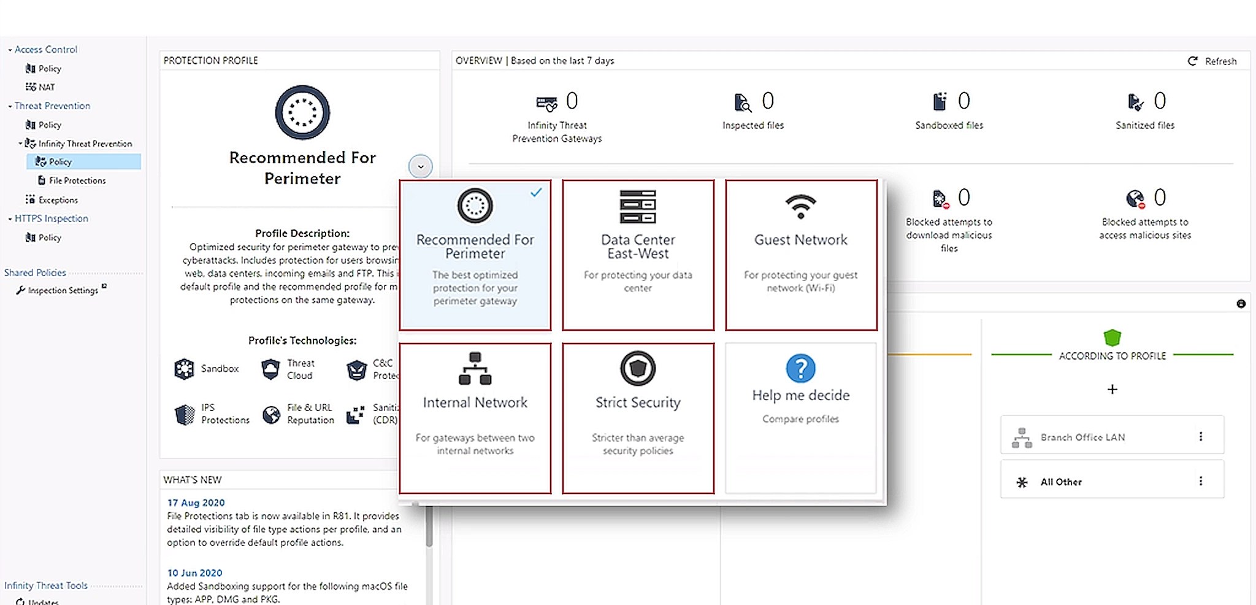Open the Branch Office LAN options menu
The image size is (1256, 605).
(1201, 437)
